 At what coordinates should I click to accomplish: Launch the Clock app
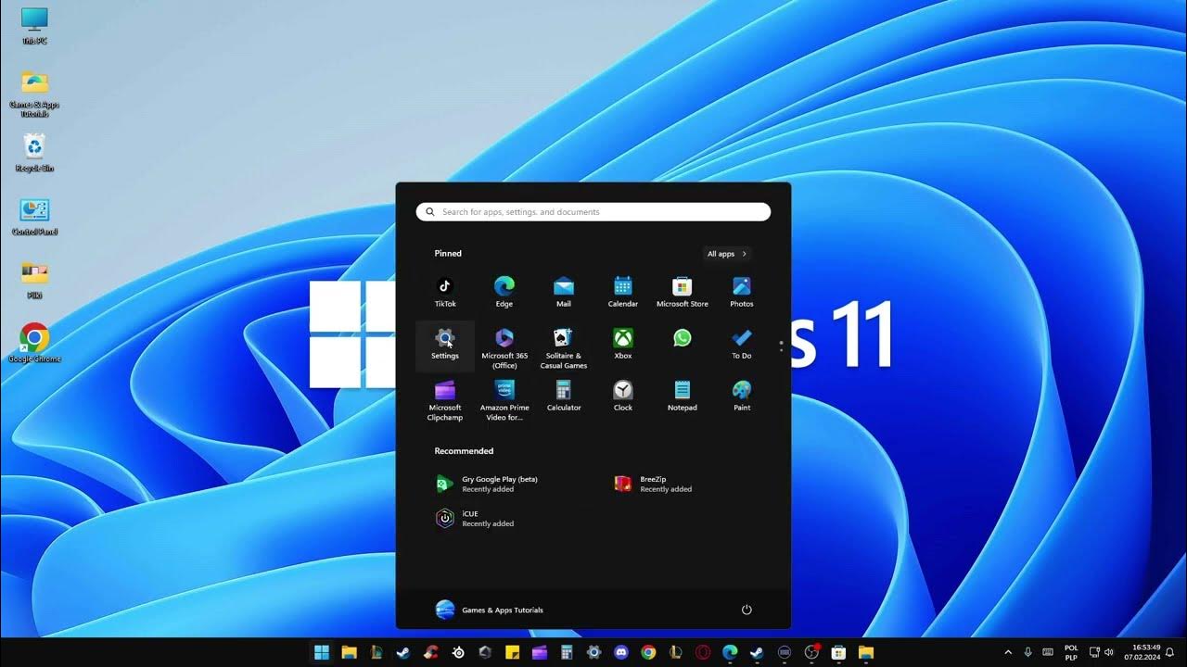[623, 396]
